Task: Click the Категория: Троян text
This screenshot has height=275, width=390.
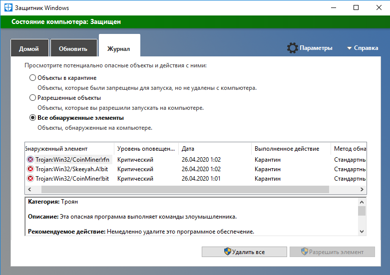Action: coord(53,202)
